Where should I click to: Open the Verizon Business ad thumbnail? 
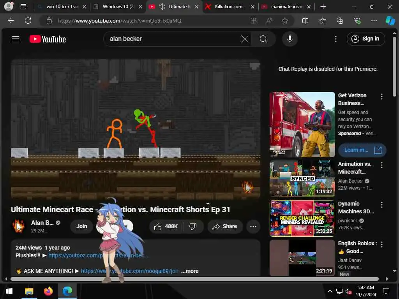pyautogui.click(x=302, y=125)
